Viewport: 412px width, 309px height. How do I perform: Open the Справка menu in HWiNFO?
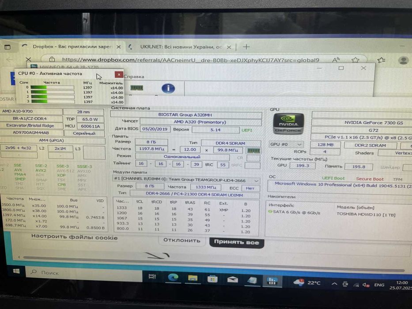coord(134,77)
